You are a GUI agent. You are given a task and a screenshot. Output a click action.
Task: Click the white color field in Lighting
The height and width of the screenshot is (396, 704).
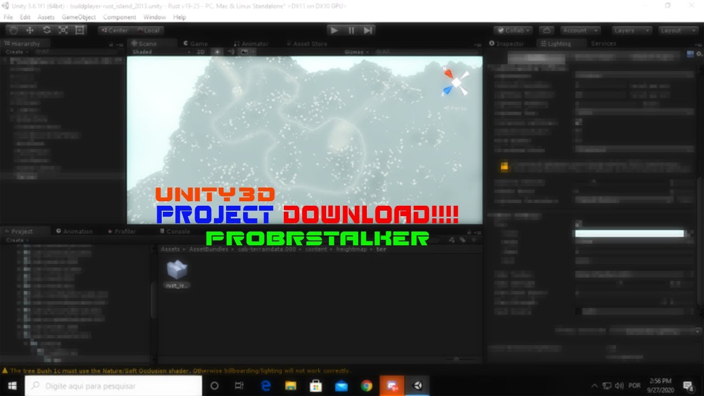tap(629, 234)
